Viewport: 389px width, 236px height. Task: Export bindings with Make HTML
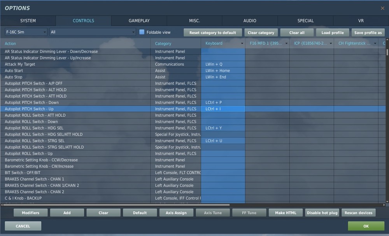point(286,213)
